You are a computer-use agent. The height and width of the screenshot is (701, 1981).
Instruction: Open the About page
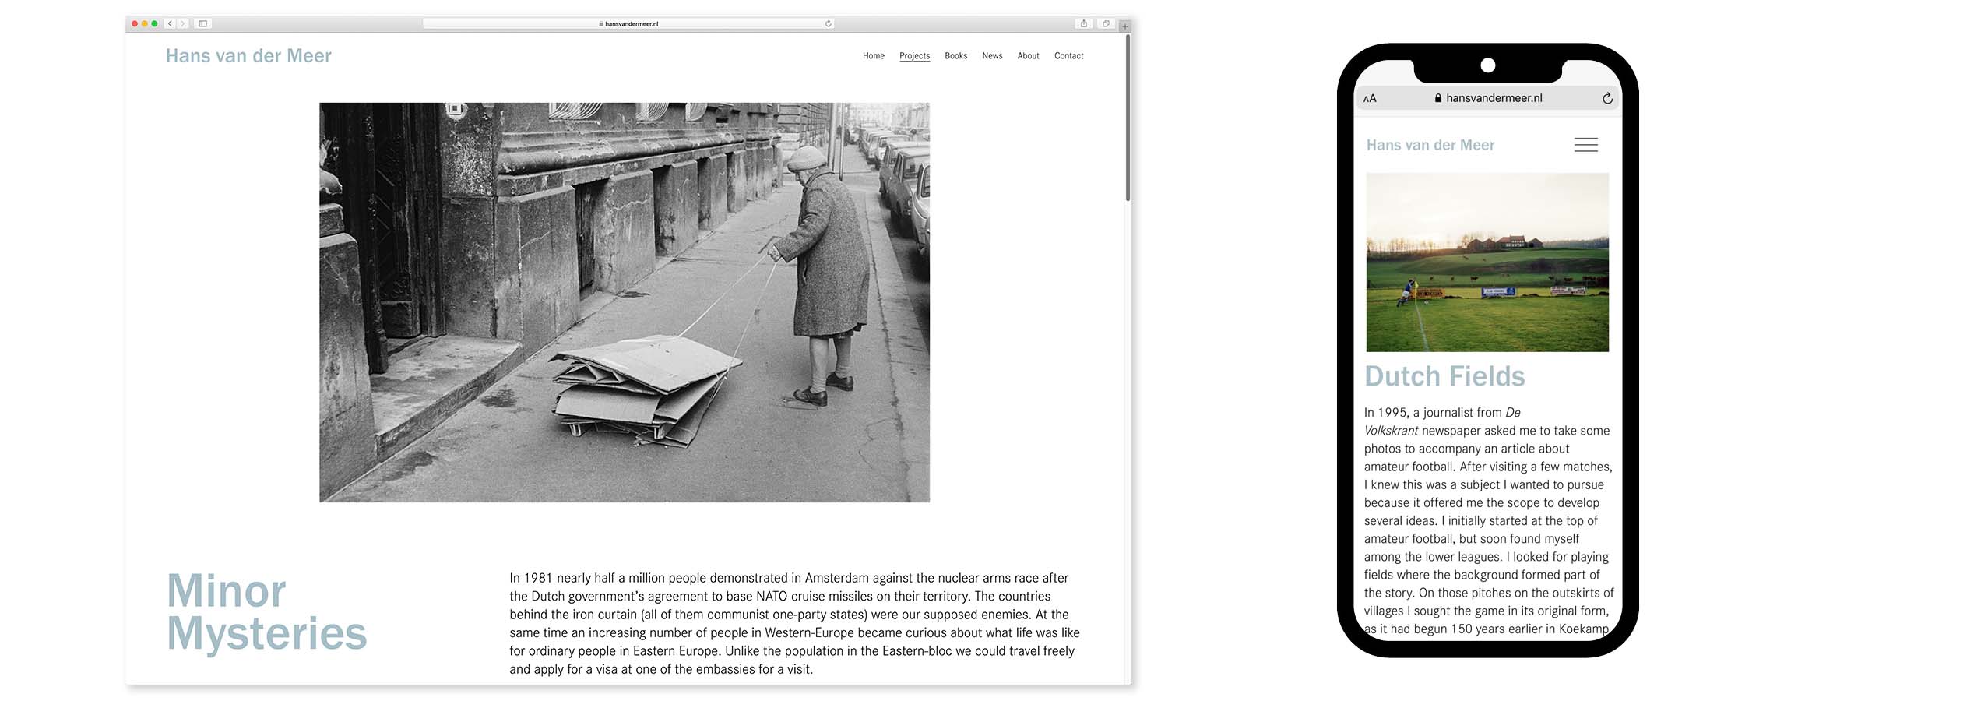pos(1028,56)
